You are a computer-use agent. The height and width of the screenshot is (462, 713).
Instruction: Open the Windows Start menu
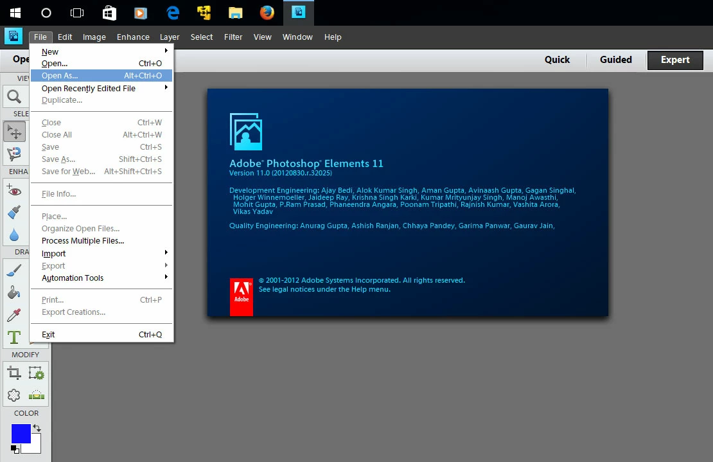coord(15,13)
